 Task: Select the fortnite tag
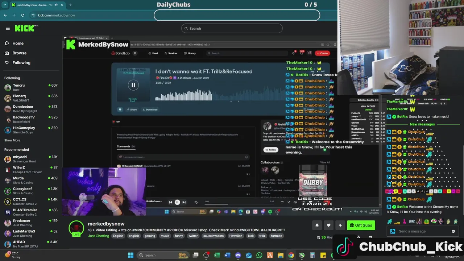tap(276, 236)
